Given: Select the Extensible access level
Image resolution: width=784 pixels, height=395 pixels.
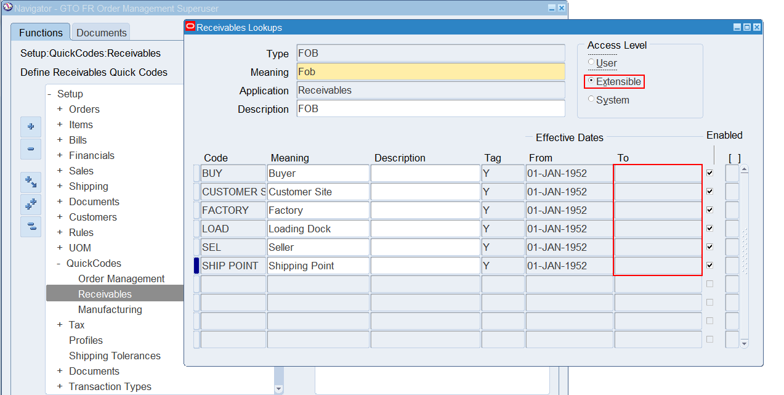Looking at the screenshot, I should (591, 81).
